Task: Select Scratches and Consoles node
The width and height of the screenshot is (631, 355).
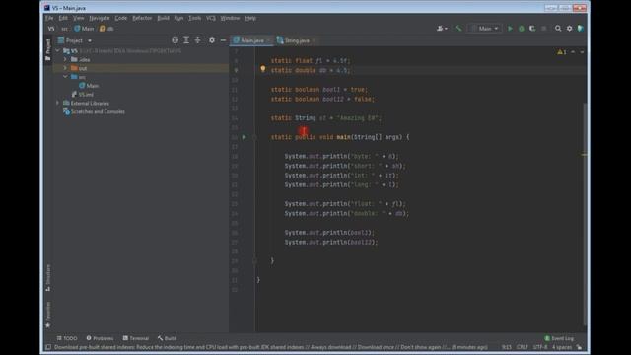Action: (x=94, y=111)
